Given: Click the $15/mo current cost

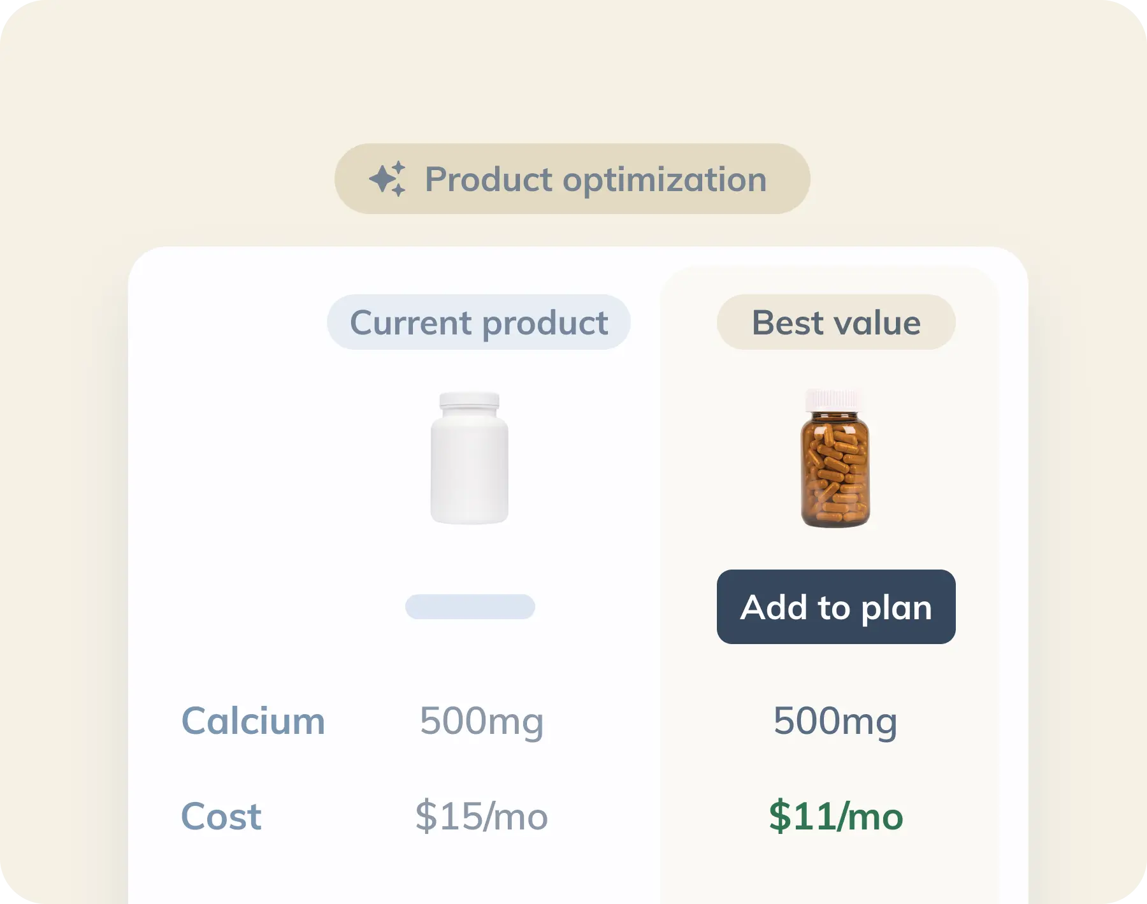Looking at the screenshot, I should pos(481,816).
